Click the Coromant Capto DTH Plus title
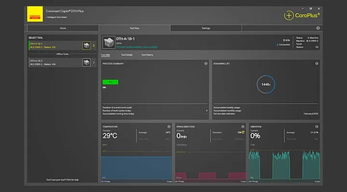This screenshot has width=347, height=192. click(65, 11)
